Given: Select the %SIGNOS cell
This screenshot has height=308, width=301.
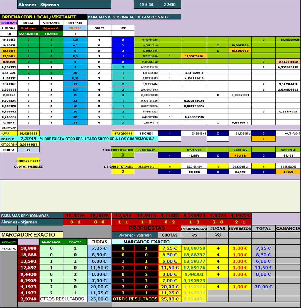Looking at the screenshot, I should point(146,134).
